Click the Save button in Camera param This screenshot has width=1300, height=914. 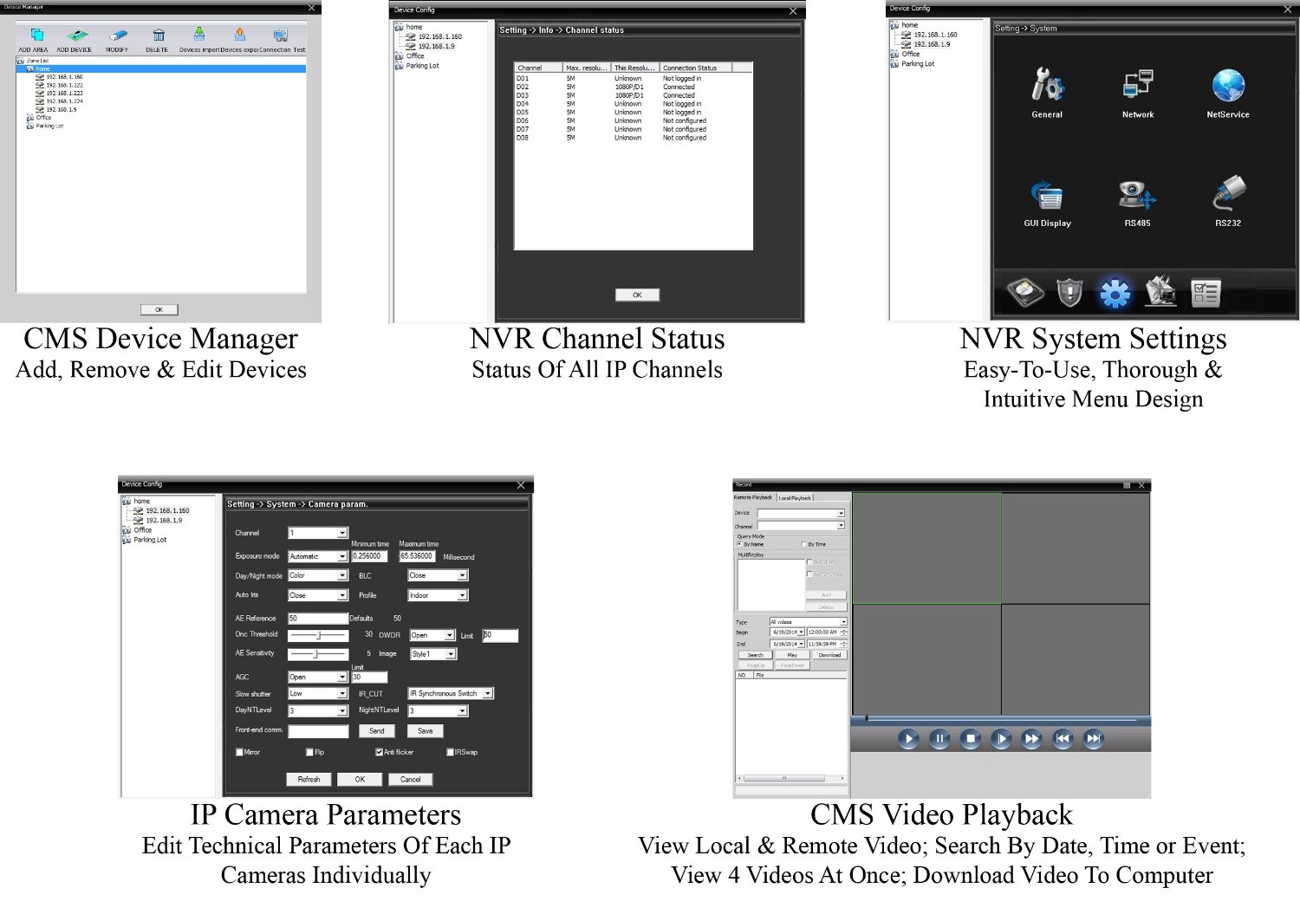(x=425, y=731)
